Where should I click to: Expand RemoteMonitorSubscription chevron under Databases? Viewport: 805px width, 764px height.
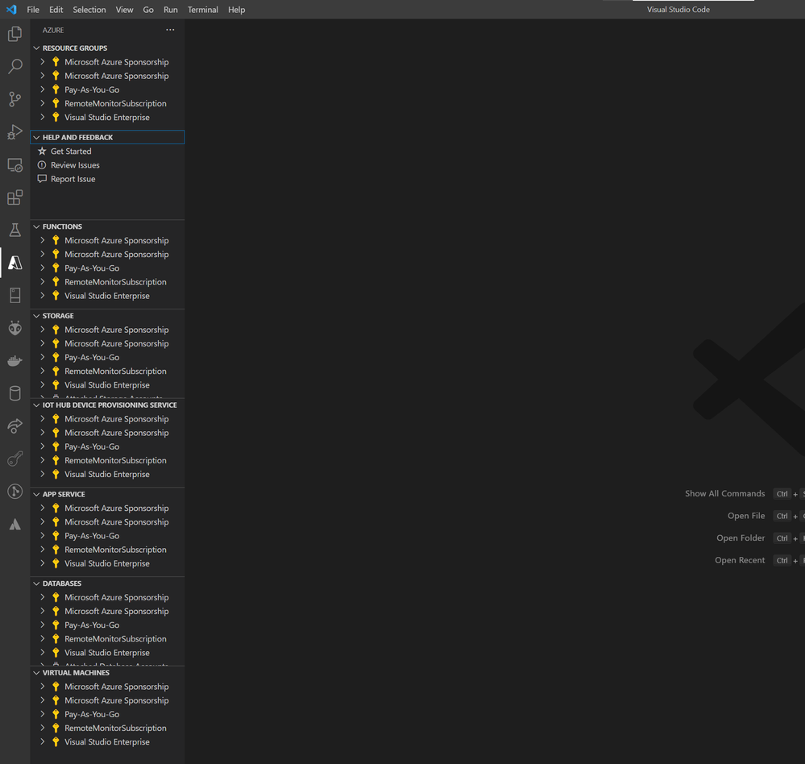(x=43, y=639)
